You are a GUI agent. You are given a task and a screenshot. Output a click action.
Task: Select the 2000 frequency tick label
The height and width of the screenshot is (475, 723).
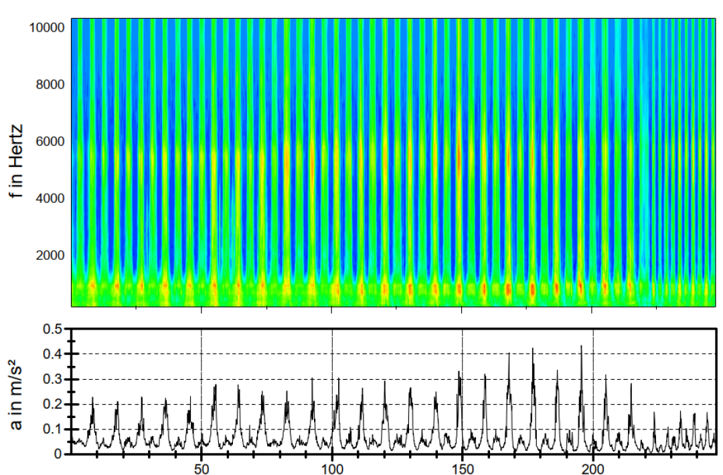pyautogui.click(x=49, y=255)
